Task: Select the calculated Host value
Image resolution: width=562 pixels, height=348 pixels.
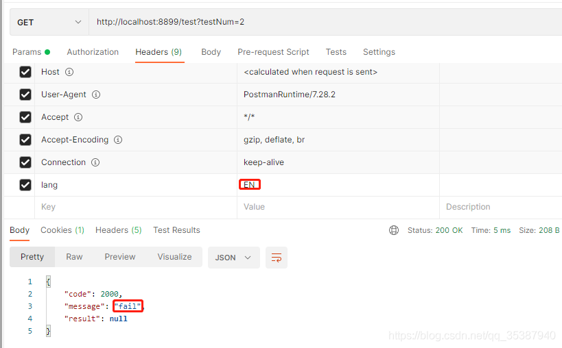Action: [x=310, y=72]
